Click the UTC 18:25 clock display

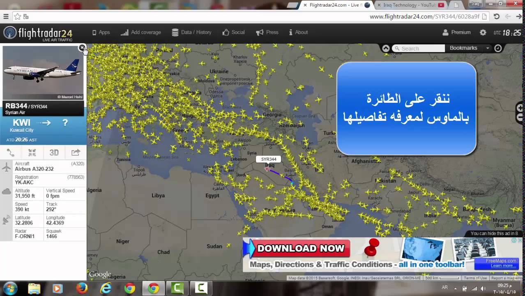507,33
